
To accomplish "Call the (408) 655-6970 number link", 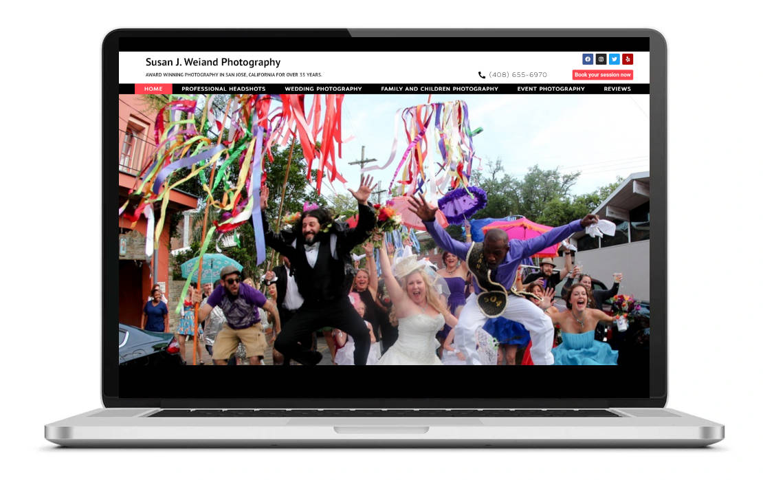I will coord(518,75).
